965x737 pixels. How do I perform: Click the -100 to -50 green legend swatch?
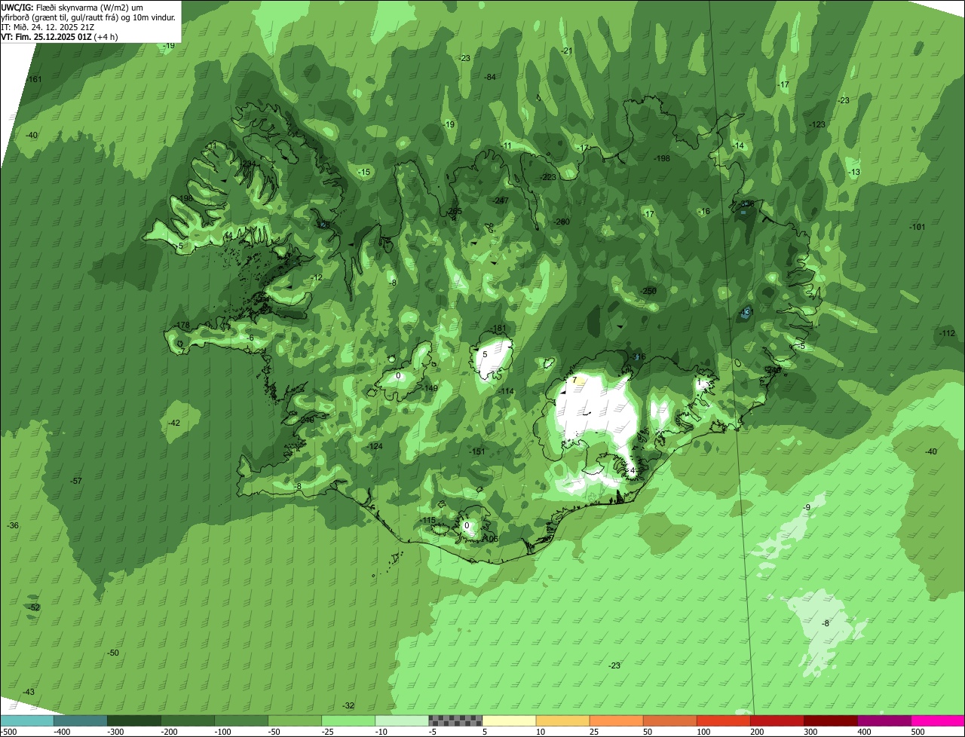pyautogui.click(x=241, y=720)
